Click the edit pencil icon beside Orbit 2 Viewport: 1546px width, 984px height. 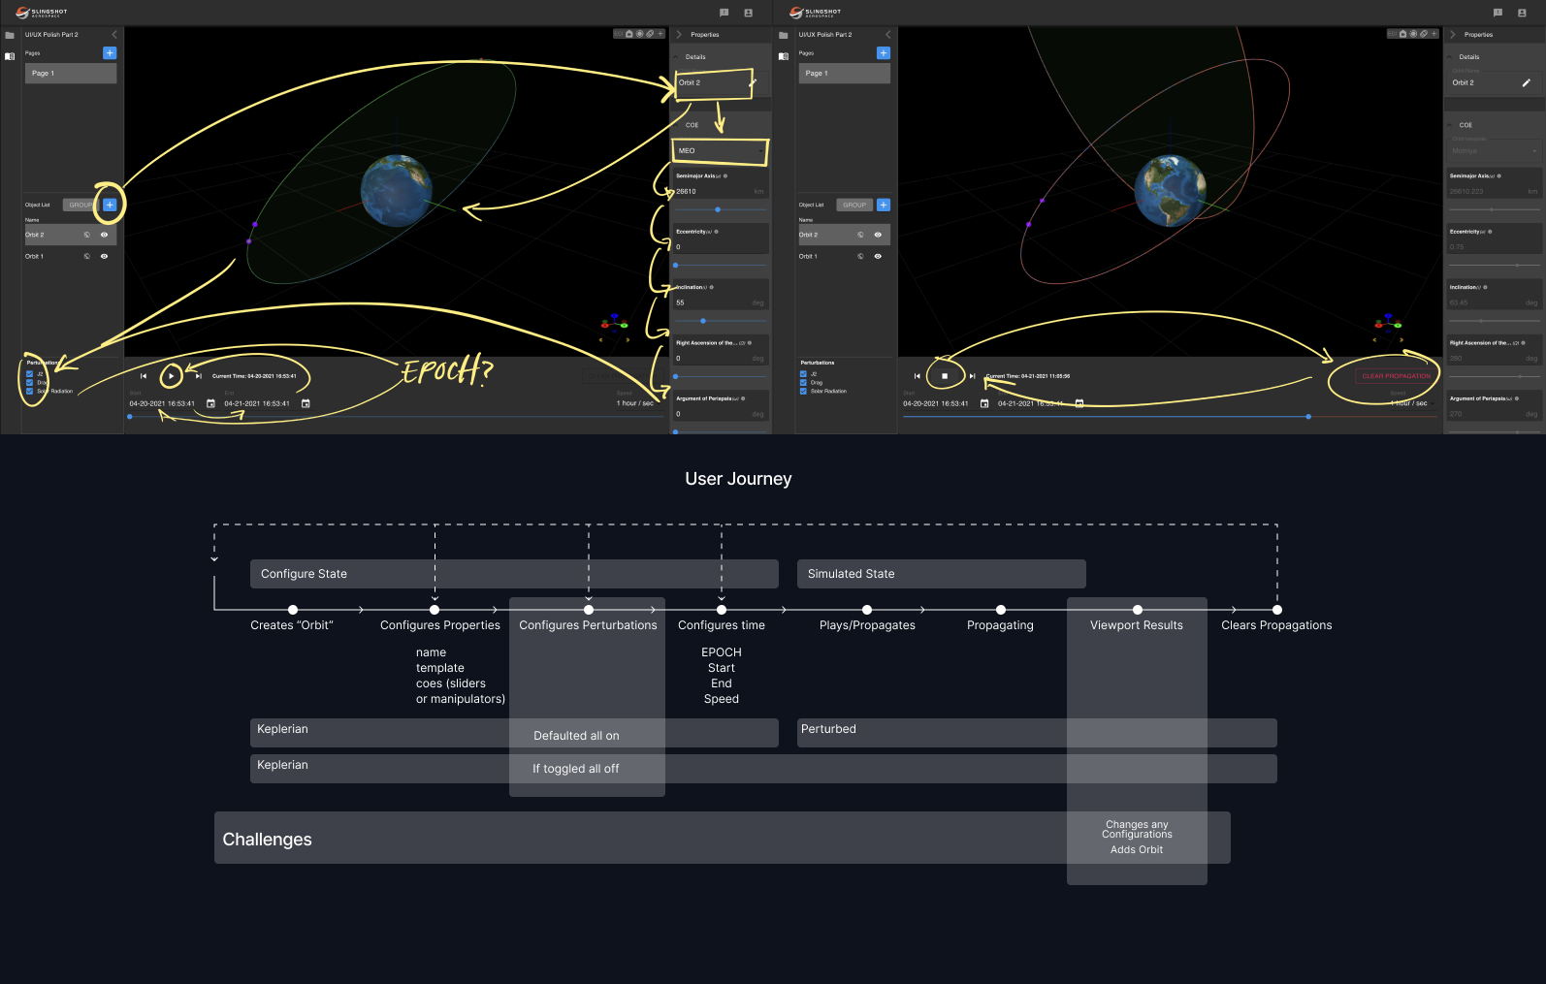(x=1526, y=83)
